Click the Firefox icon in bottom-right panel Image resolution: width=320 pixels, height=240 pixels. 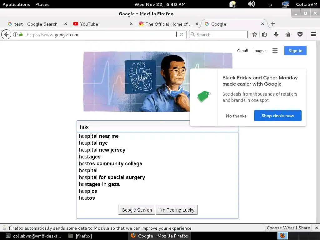tap(282, 236)
